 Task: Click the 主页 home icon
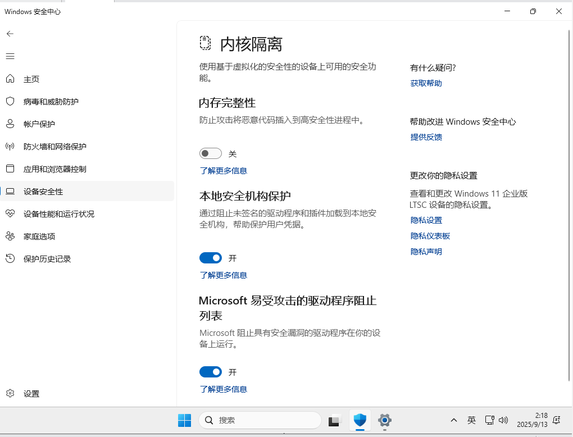pyautogui.click(x=10, y=79)
